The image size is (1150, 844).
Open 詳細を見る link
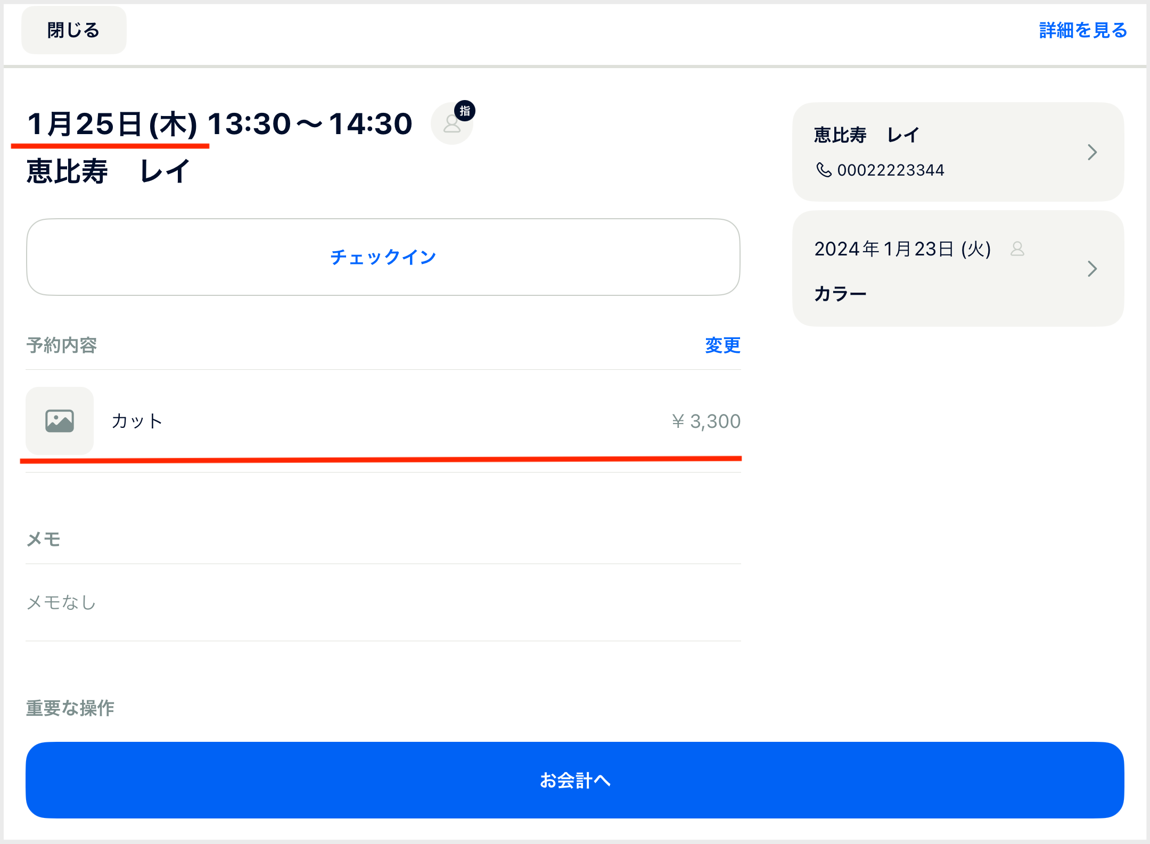pos(1083,30)
